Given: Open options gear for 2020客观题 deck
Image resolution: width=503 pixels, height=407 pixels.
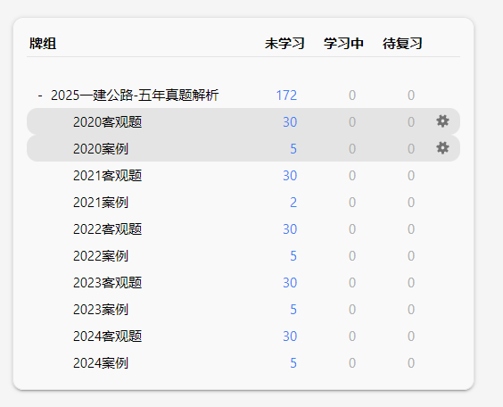Looking at the screenshot, I should coord(442,121).
